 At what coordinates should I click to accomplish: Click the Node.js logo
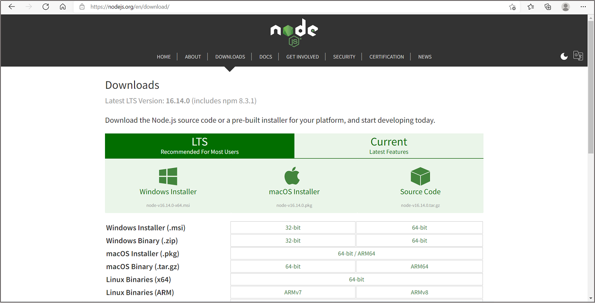point(294,32)
